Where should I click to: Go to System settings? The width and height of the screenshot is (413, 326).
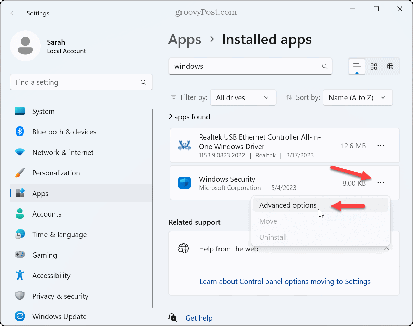click(x=81, y=111)
